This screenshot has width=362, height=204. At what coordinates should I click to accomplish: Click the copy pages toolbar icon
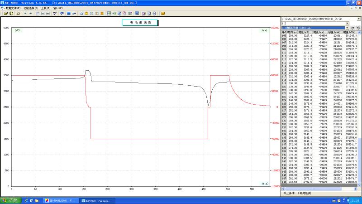(81, 14)
